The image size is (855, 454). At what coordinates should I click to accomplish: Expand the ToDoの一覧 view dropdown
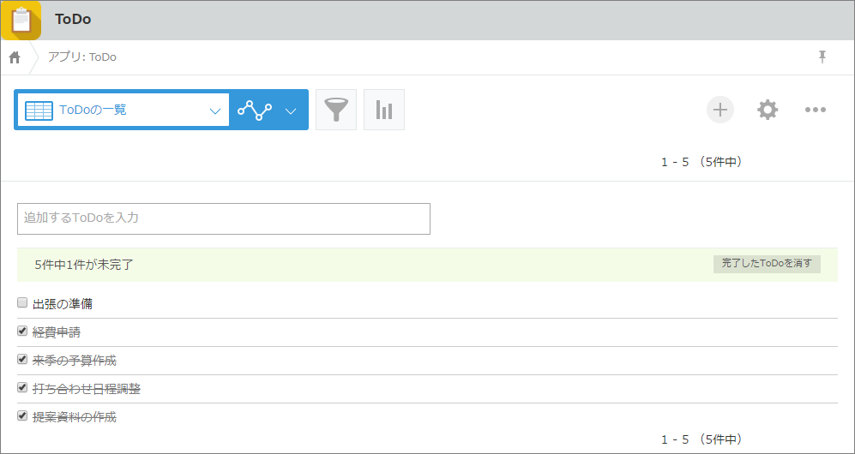(x=215, y=111)
